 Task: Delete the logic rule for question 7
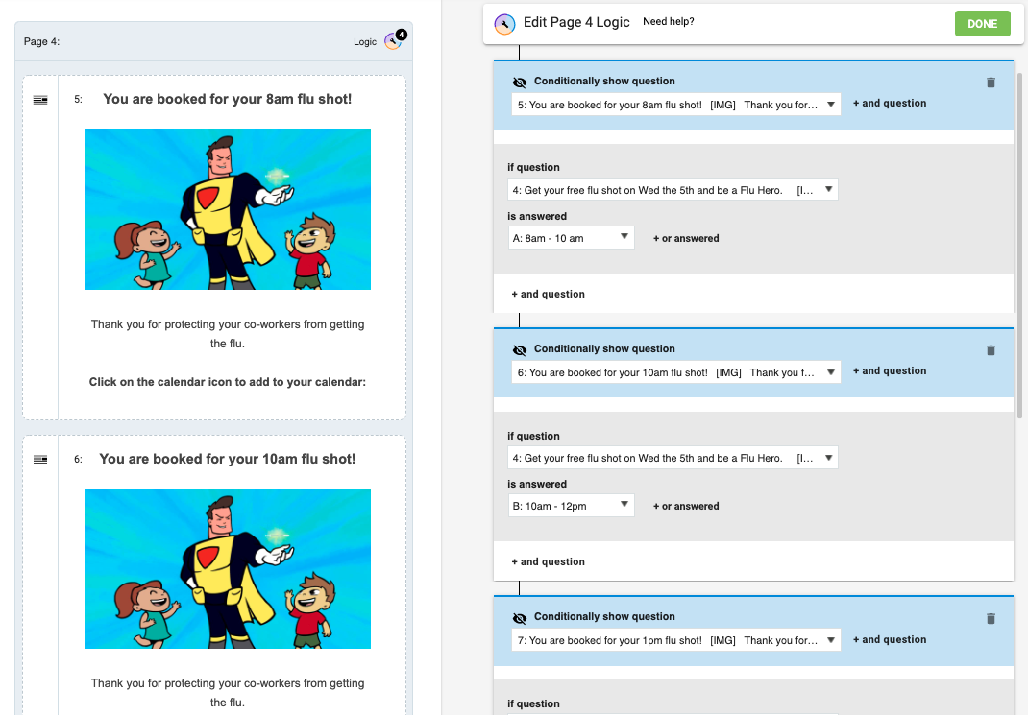(x=991, y=618)
